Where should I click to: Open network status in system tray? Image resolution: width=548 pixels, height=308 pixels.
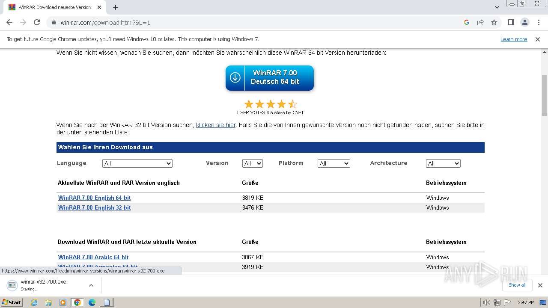(497, 302)
